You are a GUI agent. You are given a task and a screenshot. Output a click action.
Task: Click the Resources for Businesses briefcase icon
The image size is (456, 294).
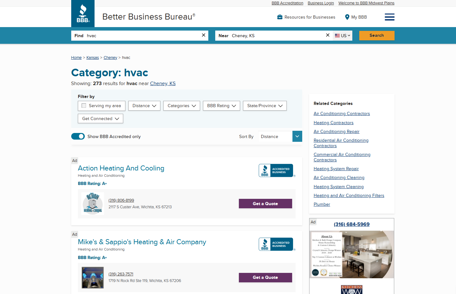(x=280, y=17)
